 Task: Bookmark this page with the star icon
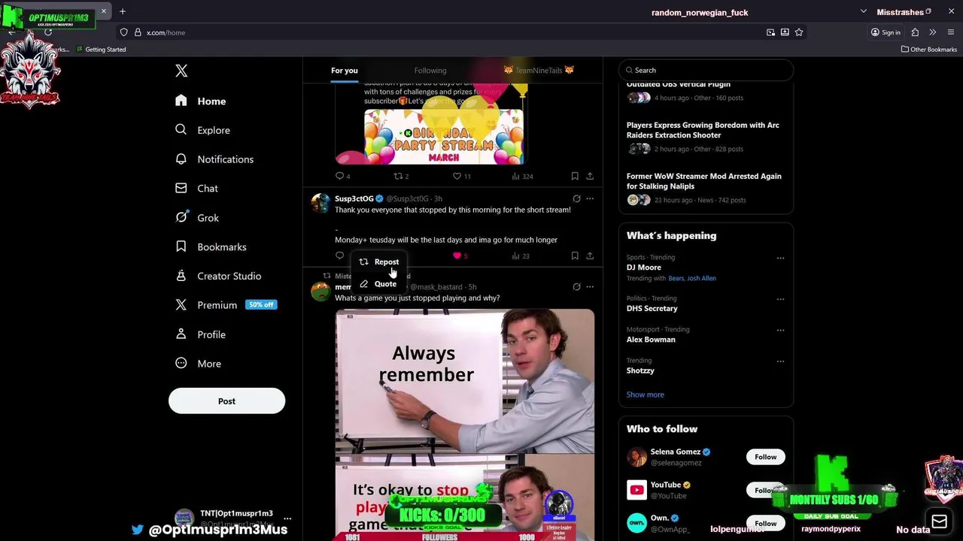pyautogui.click(x=799, y=32)
